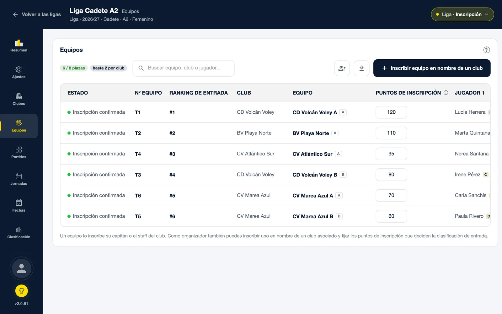Open Partidos from the sidebar

point(19,153)
